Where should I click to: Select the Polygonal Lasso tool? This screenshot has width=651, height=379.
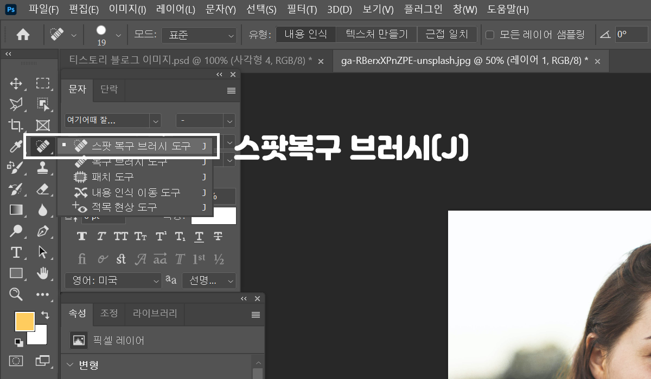point(16,104)
